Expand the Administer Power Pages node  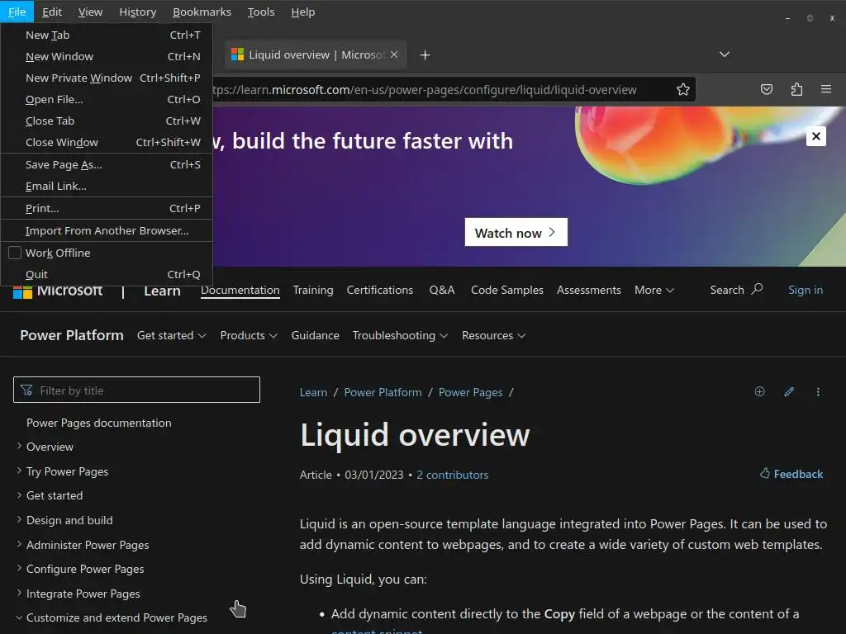(x=19, y=544)
